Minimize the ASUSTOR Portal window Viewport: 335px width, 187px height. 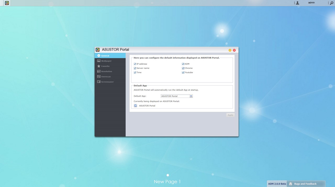pos(230,50)
